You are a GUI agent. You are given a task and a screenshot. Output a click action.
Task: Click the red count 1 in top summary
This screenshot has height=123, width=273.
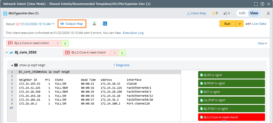click(x=58, y=44)
